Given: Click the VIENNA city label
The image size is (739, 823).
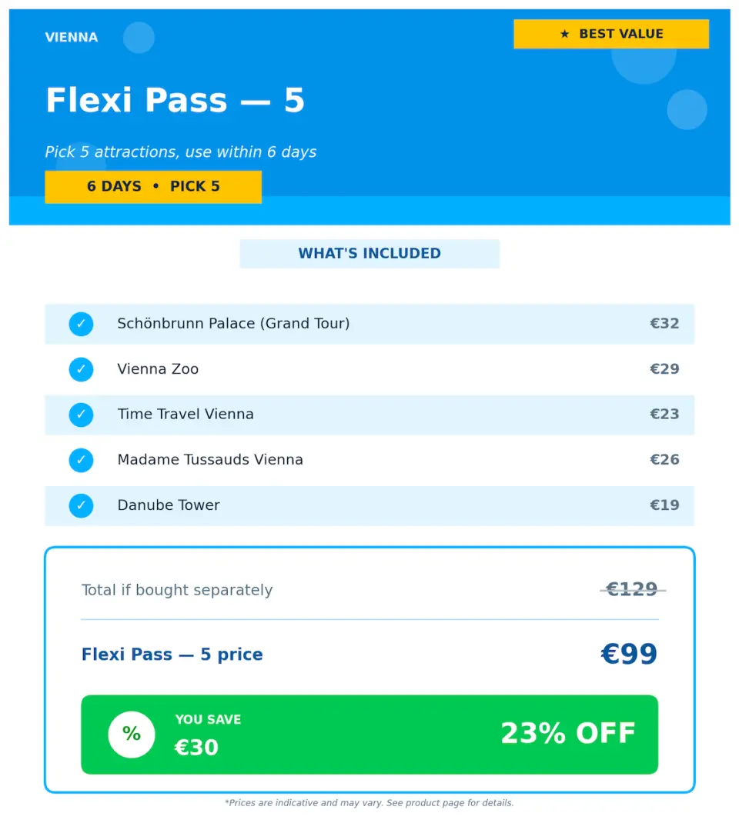Looking at the screenshot, I should click(72, 37).
